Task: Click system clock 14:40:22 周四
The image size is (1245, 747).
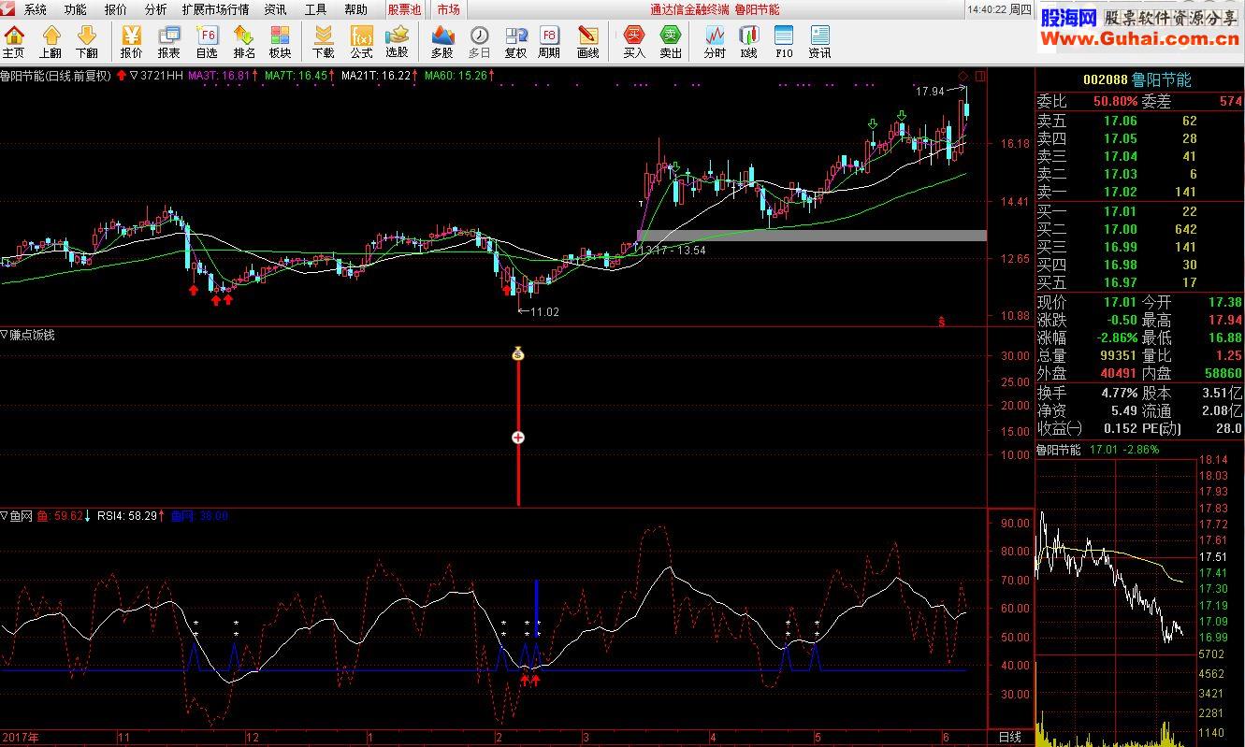Action: tap(999, 9)
